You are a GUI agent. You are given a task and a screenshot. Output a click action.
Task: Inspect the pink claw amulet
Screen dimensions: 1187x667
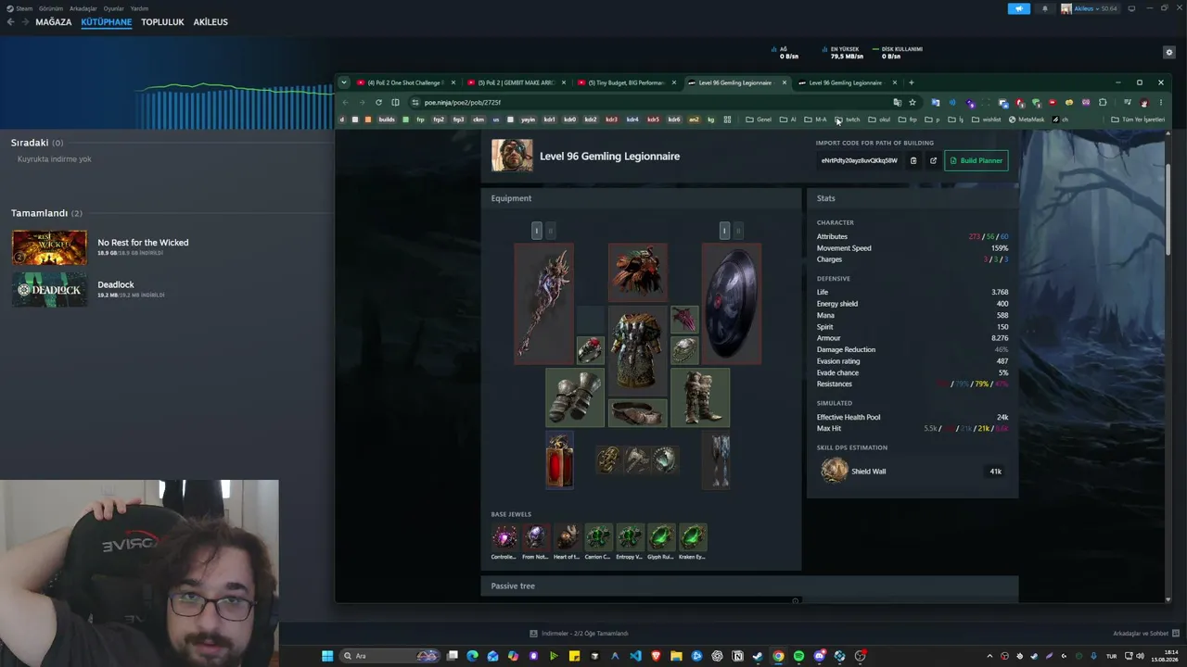(684, 320)
